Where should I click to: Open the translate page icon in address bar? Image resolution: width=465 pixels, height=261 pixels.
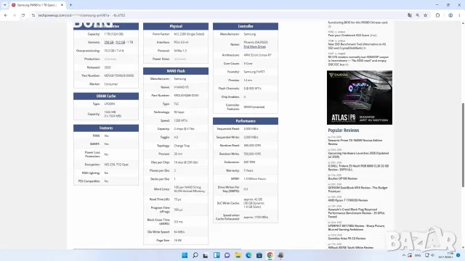click(x=410, y=15)
